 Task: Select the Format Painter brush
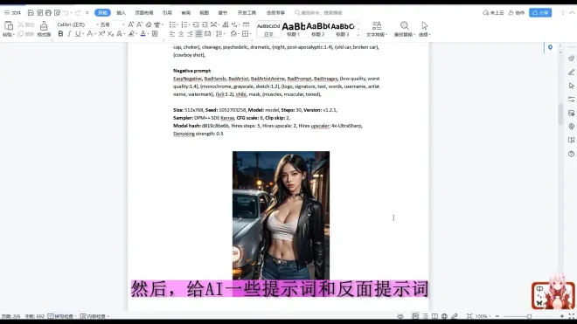44,25
